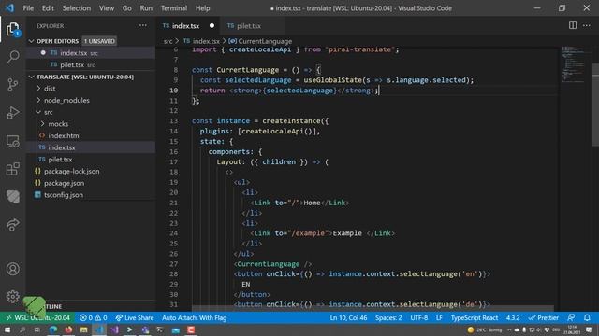The width and height of the screenshot is (599, 336).
Task: Open the Edit menu
Action: (48, 8)
